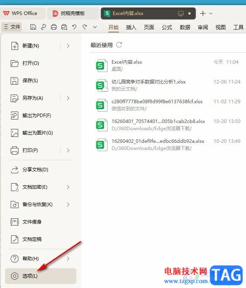Open the 找稻壳模板 tab

[x=73, y=13]
